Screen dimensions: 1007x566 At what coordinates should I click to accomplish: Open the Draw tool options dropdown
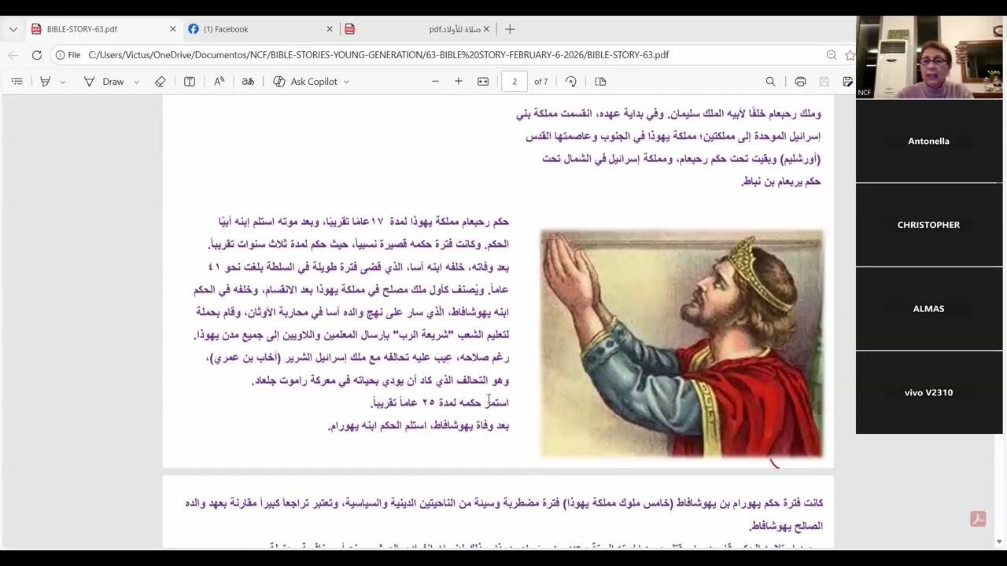tap(136, 82)
